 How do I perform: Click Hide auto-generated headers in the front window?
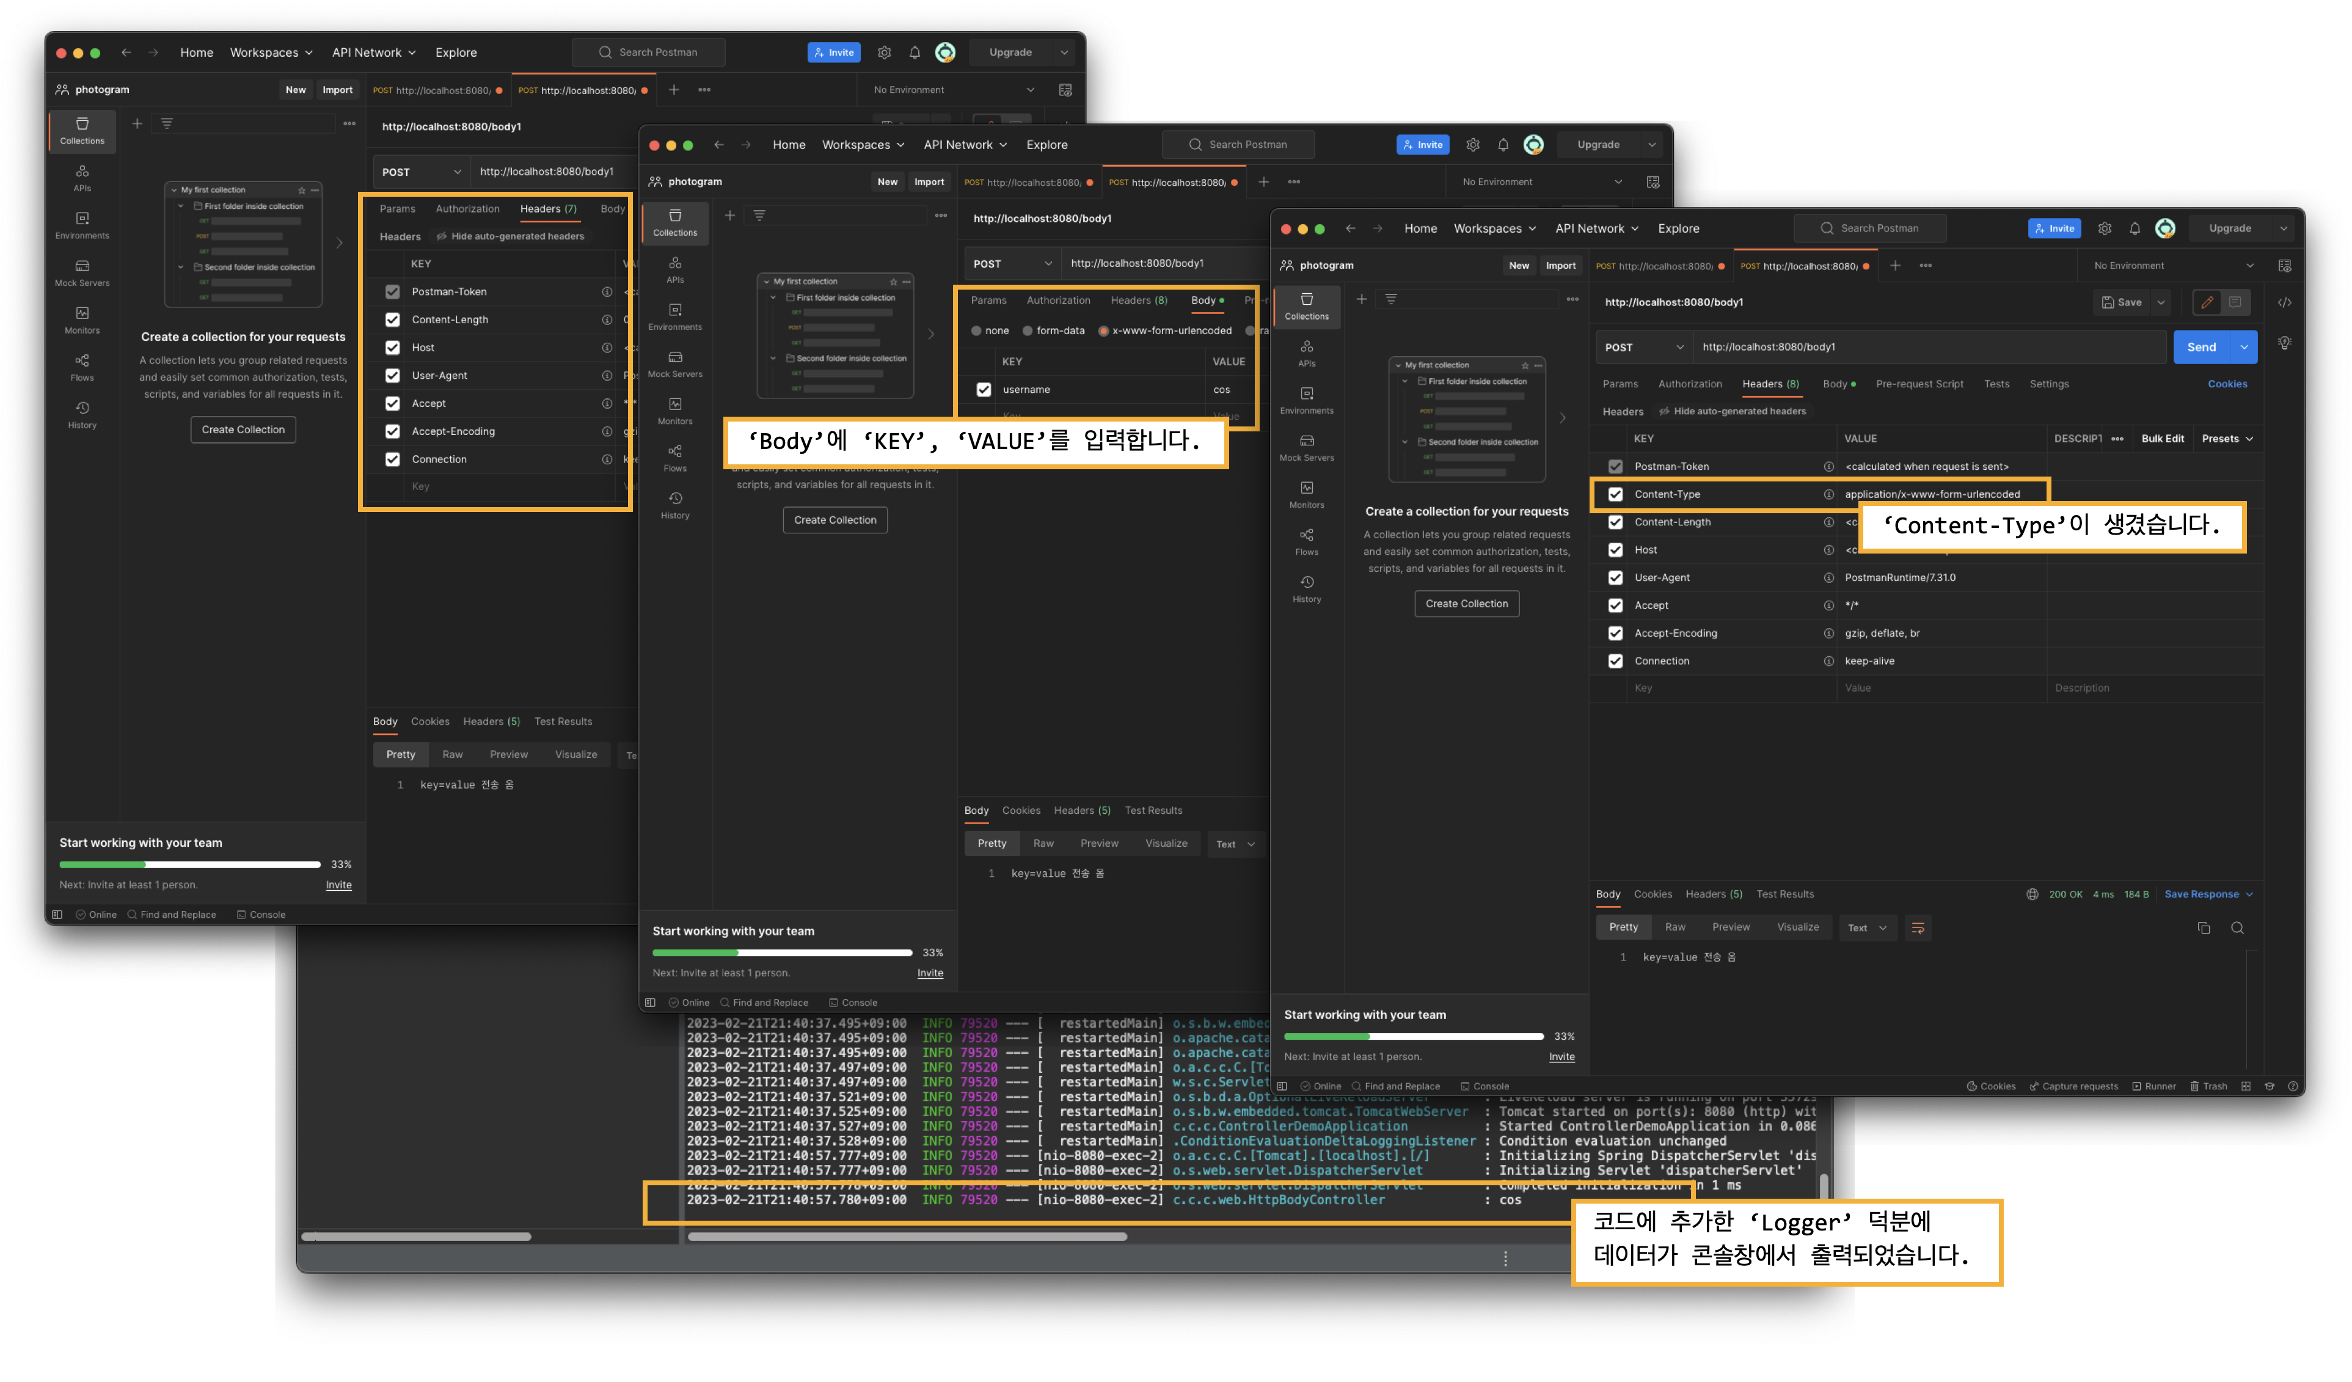(x=1731, y=412)
